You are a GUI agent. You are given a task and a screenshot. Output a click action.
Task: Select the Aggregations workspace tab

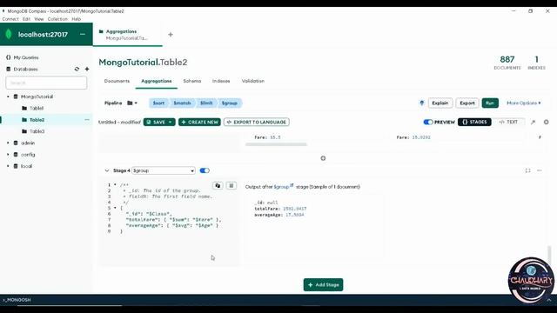128,35
